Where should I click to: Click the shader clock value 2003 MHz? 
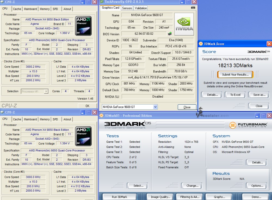(186, 84)
